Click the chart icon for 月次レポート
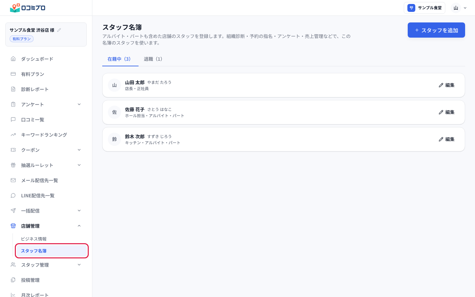The width and height of the screenshot is (475, 297). coord(13,295)
